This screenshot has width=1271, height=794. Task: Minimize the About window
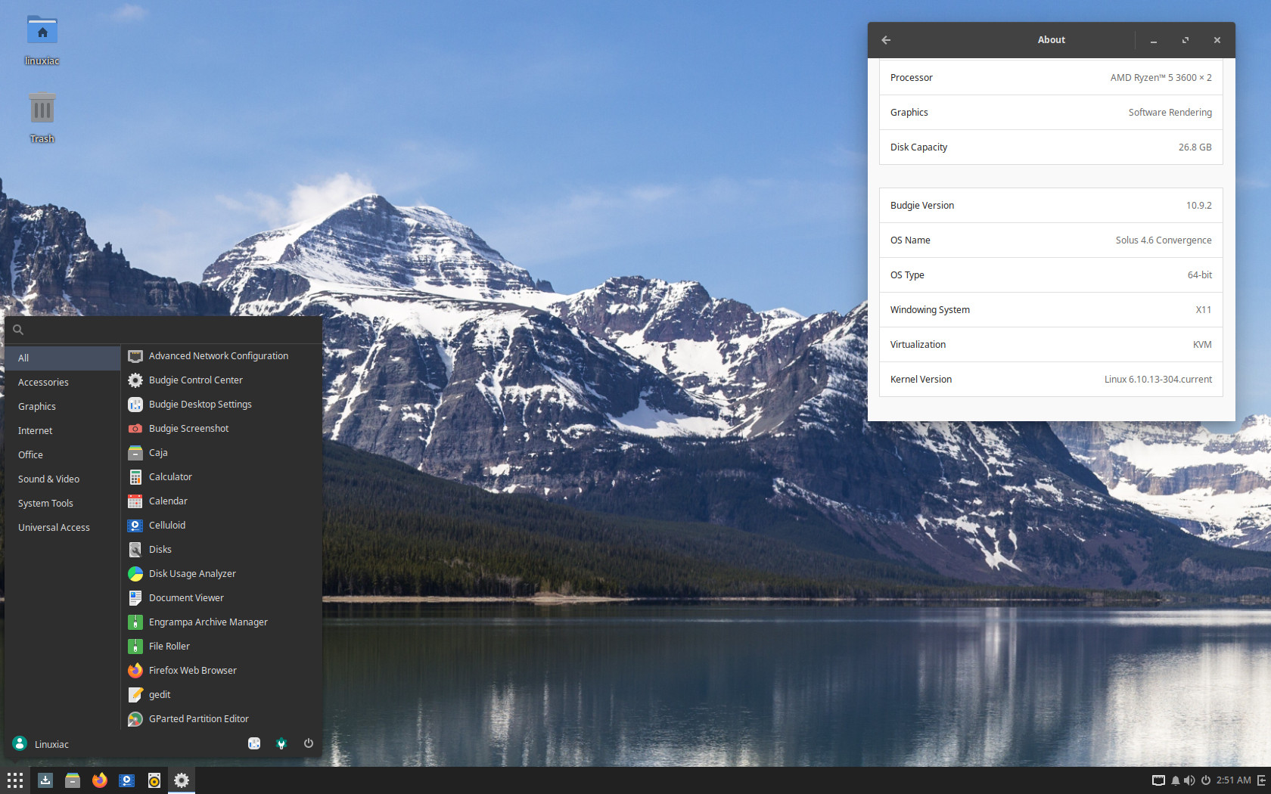[x=1154, y=40]
